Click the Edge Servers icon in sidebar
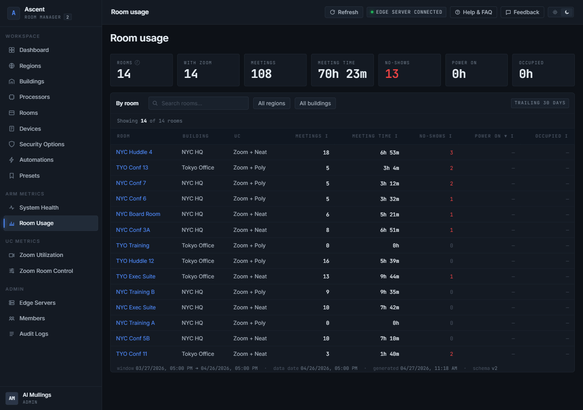 tap(12, 303)
